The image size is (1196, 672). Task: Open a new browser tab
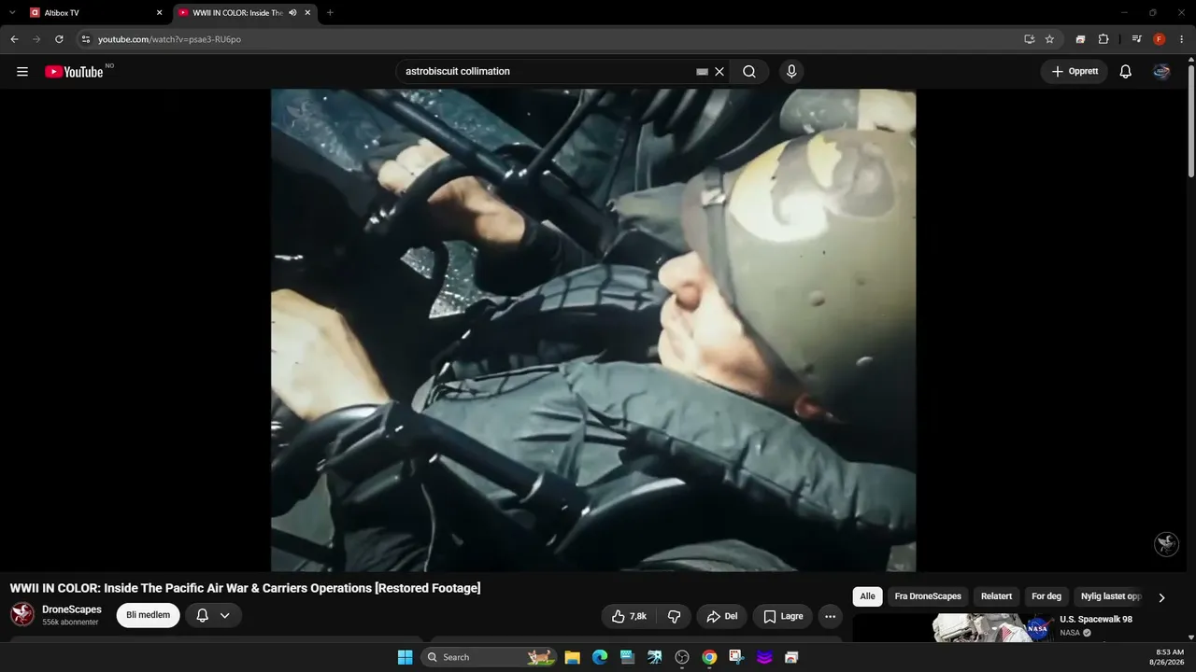(x=330, y=13)
